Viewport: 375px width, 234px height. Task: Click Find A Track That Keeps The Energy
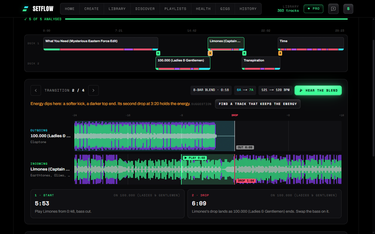pyautogui.click(x=258, y=104)
